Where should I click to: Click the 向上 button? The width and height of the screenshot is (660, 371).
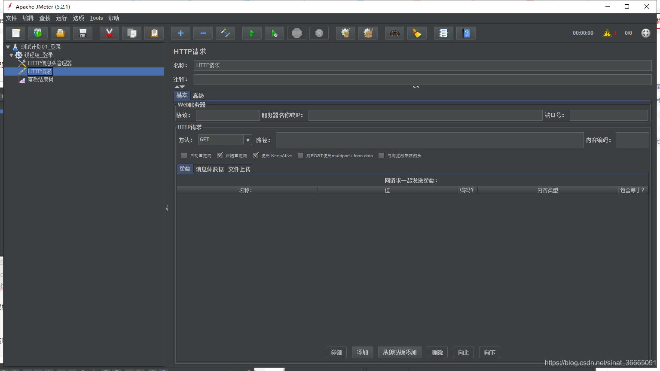pos(463,353)
